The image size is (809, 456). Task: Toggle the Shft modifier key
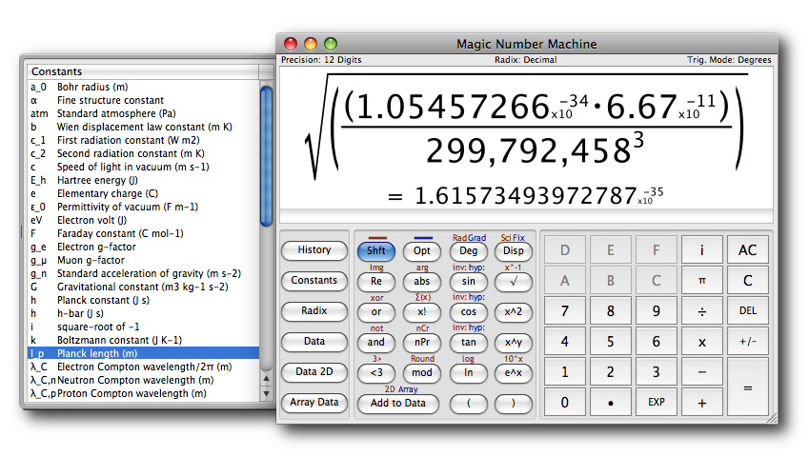(x=376, y=251)
